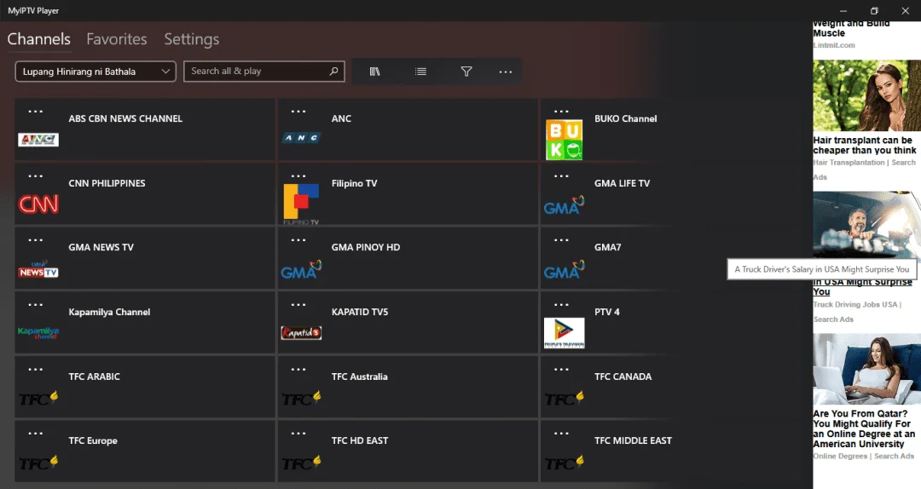The image size is (921, 489).
Task: Switch to the Channels tab
Action: (x=38, y=38)
